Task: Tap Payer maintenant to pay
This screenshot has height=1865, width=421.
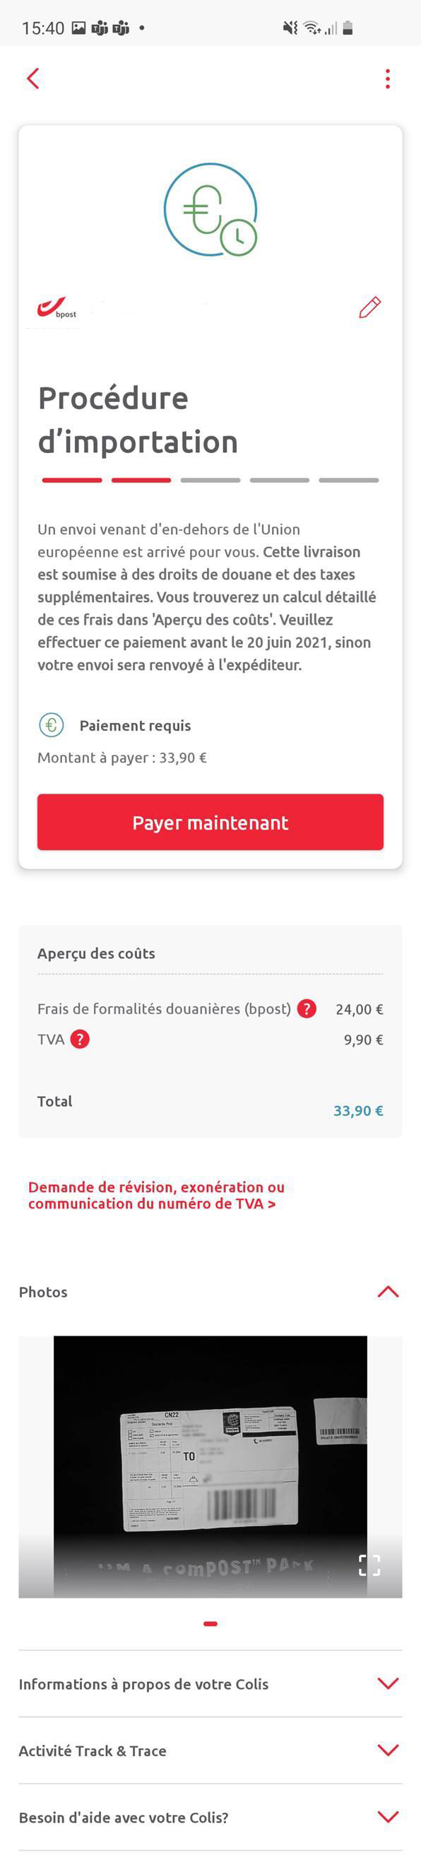Action: tap(210, 822)
